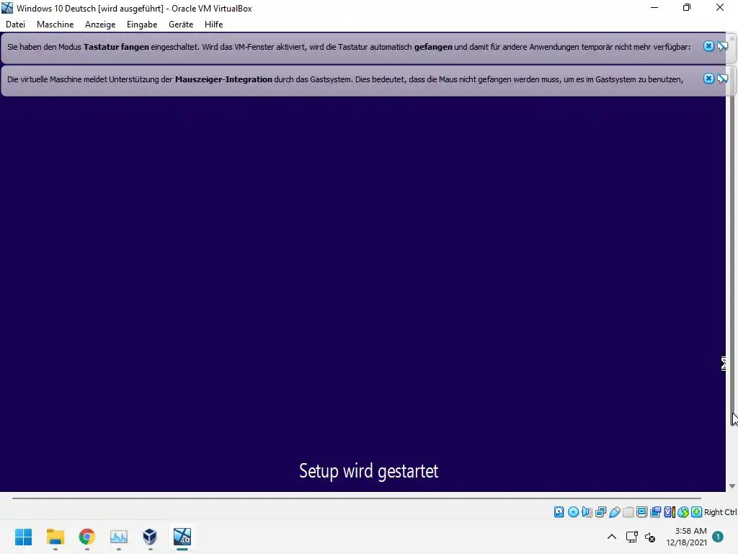Restore down the VirtualBox VM window
The image size is (738, 554).
click(687, 7)
